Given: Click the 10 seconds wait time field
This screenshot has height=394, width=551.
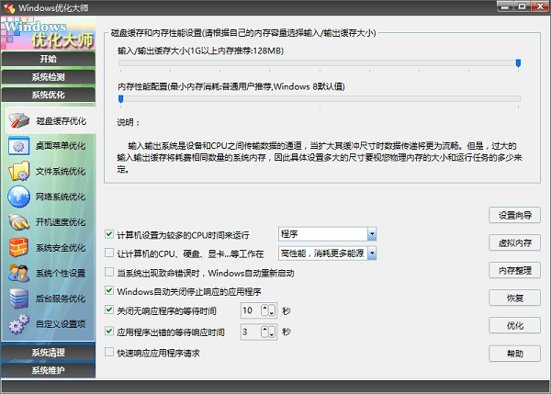Looking at the screenshot, I should click(x=251, y=310).
